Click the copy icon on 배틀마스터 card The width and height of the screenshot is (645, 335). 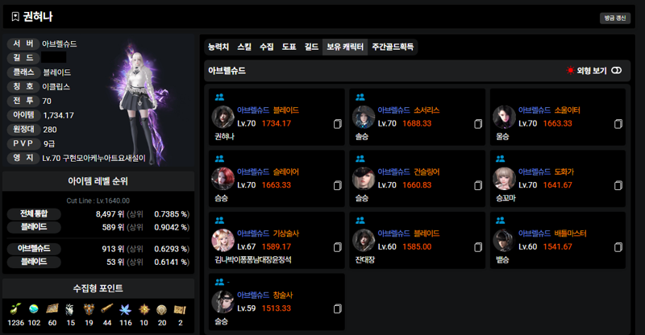(618, 247)
